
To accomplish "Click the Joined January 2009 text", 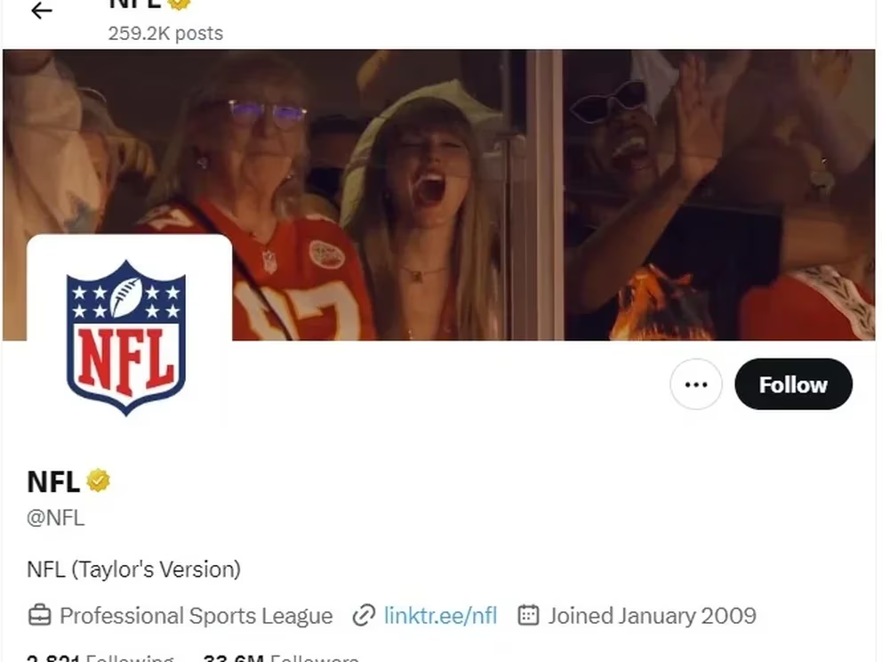I will click(652, 616).
